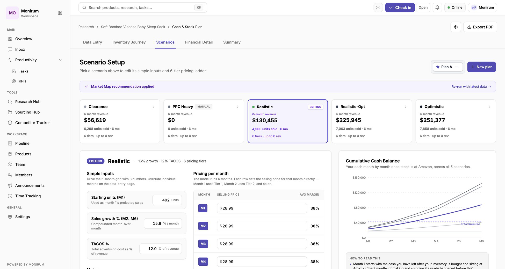Screen dimensions: 505x269
Task: Go to Sourcing Hub
Action: pos(27,112)
